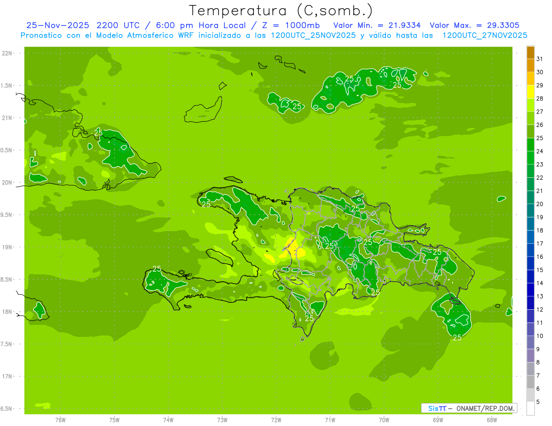This screenshot has height=426, width=552.
Task: Click the colorbar label '15'
Action: pos(540,270)
